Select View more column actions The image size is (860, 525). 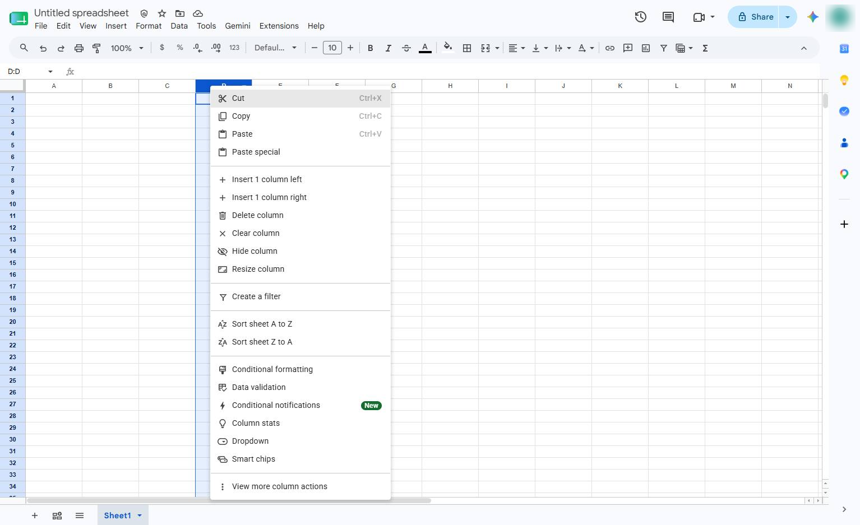(300, 486)
